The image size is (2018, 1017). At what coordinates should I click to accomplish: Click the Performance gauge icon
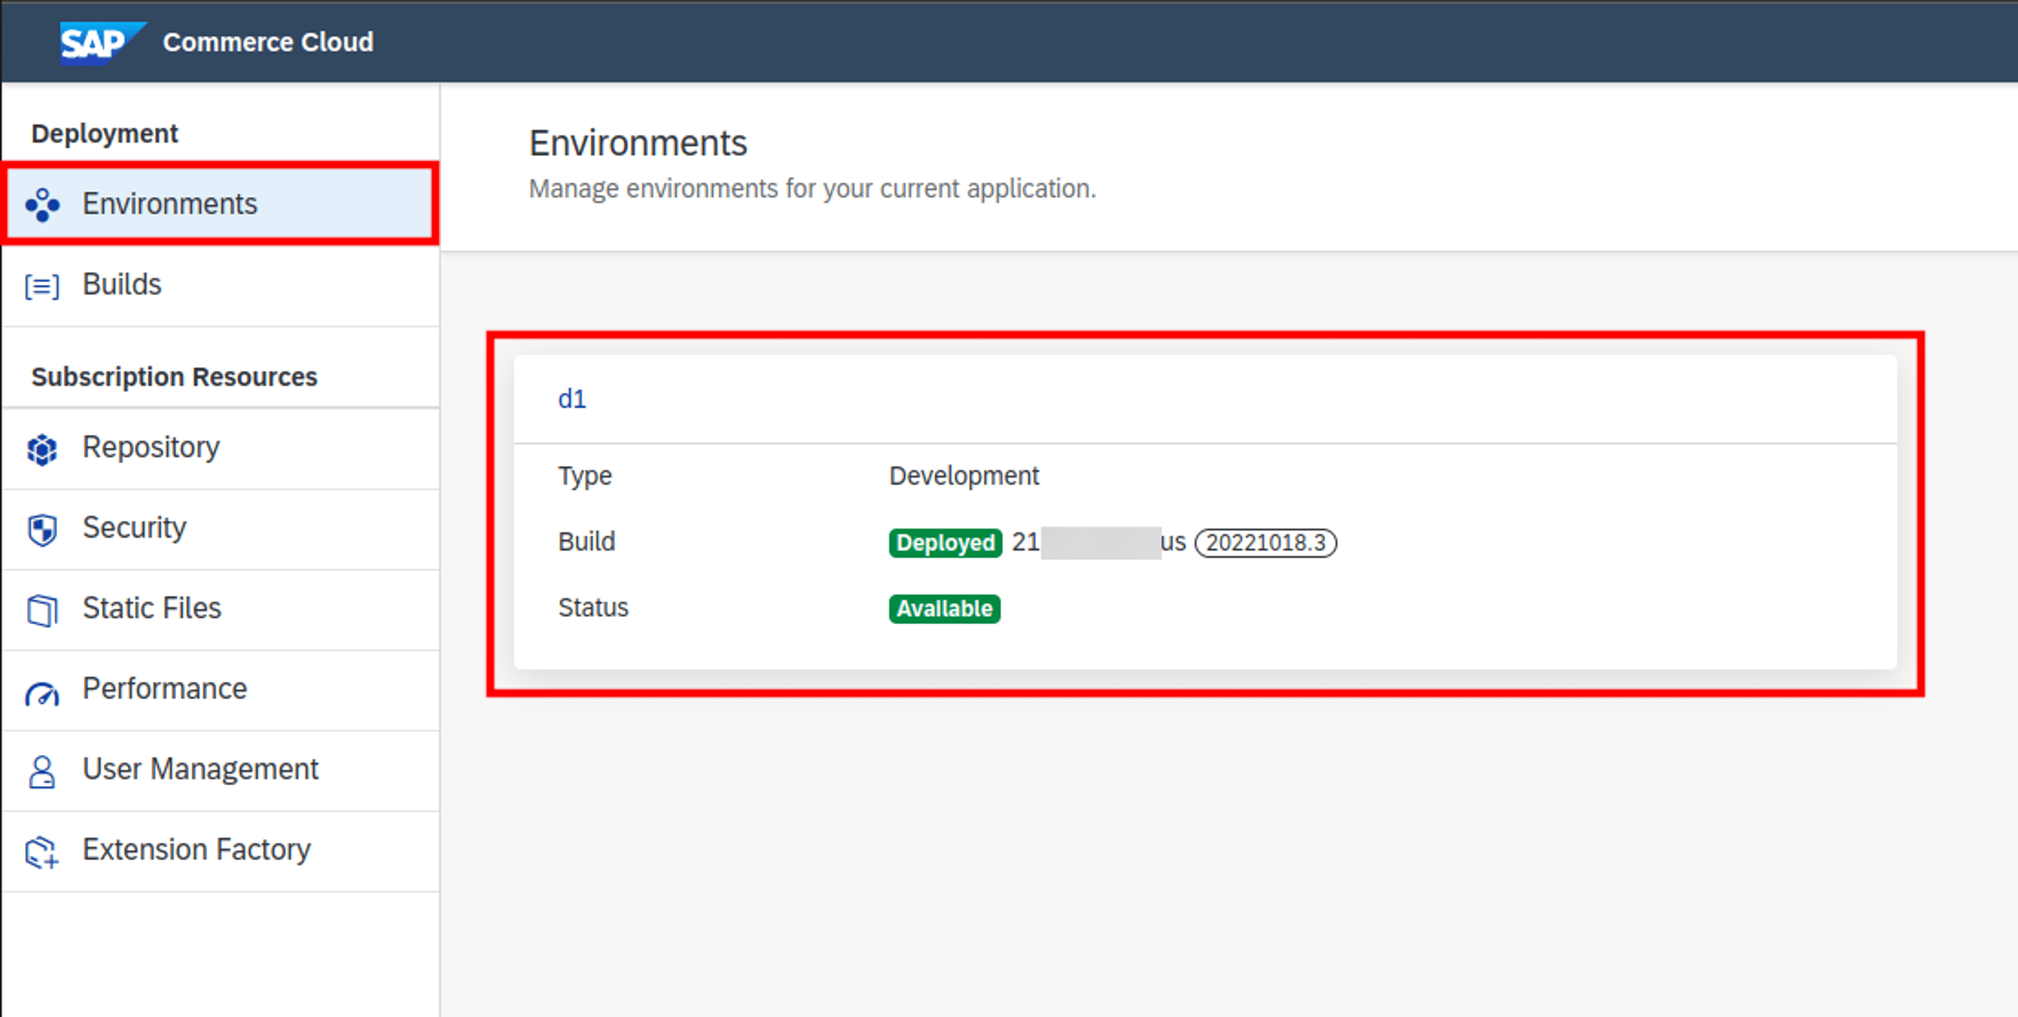coord(42,693)
